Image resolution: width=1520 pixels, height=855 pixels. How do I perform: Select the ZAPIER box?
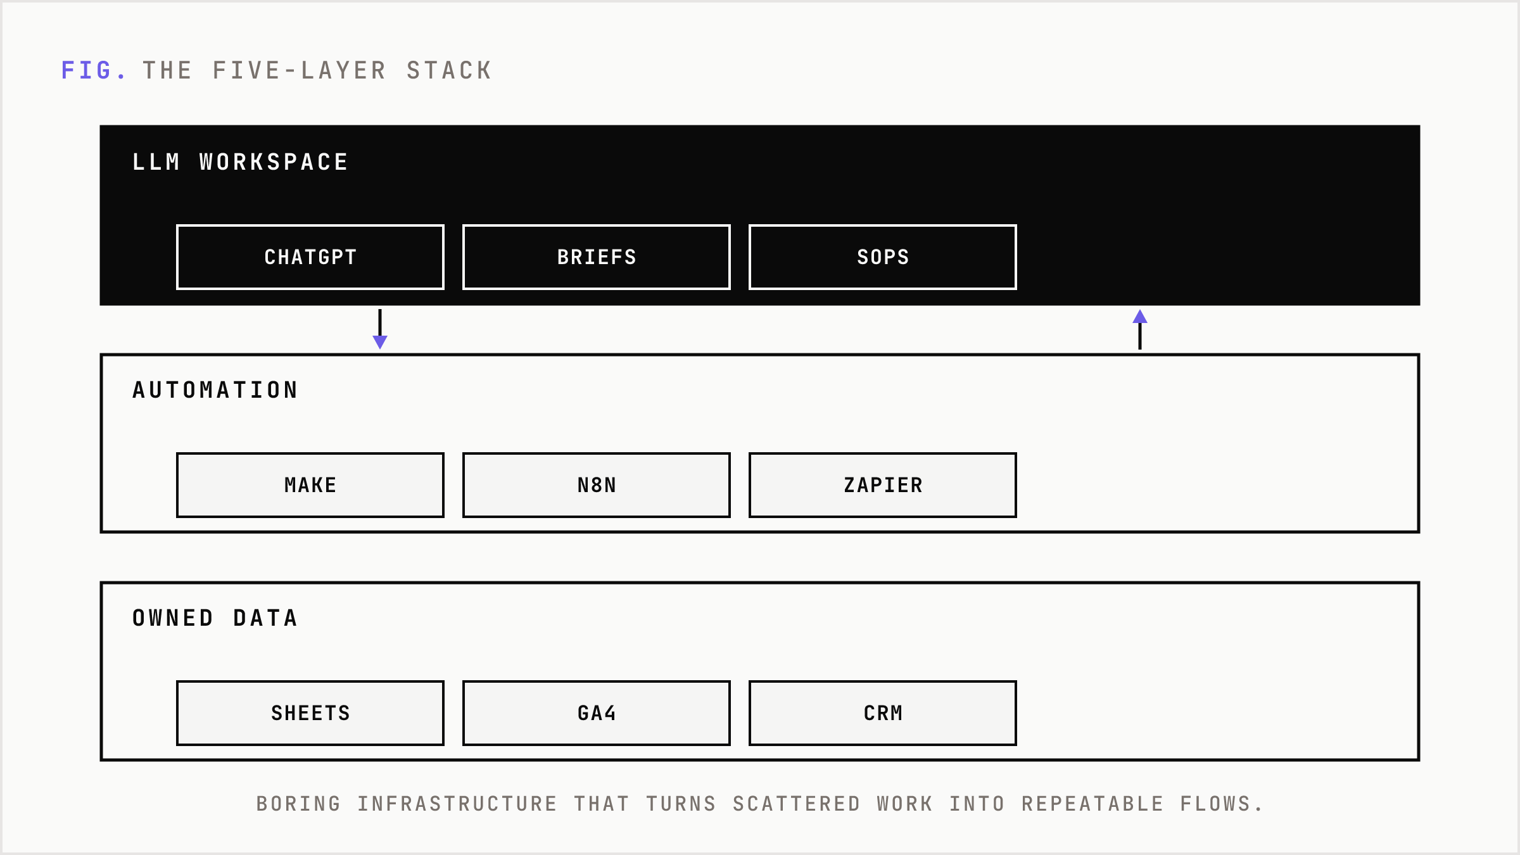(883, 485)
